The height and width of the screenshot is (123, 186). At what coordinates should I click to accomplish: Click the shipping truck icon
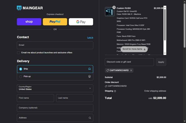tap(90, 69)
